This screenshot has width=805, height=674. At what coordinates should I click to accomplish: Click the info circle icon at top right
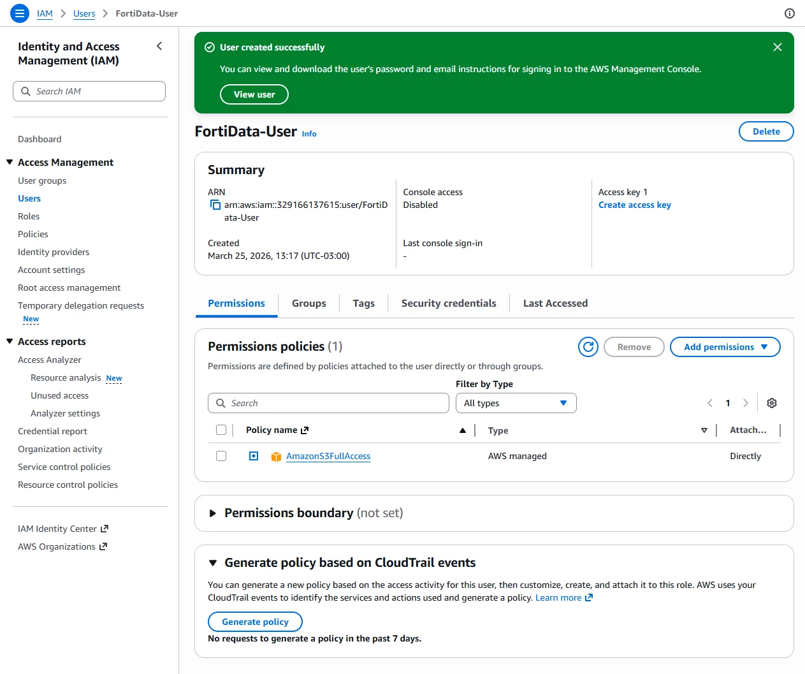pos(790,13)
